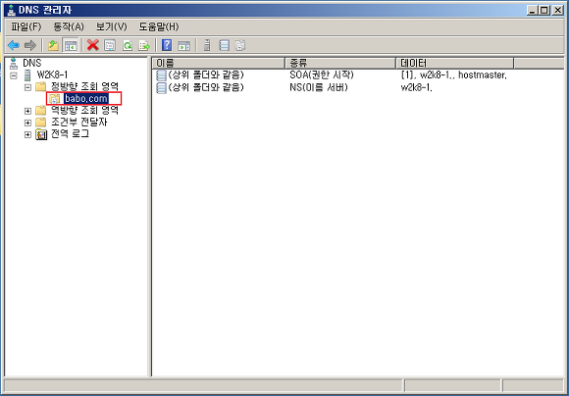
Task: Open the Properties toolbar icon
Action: [110, 45]
